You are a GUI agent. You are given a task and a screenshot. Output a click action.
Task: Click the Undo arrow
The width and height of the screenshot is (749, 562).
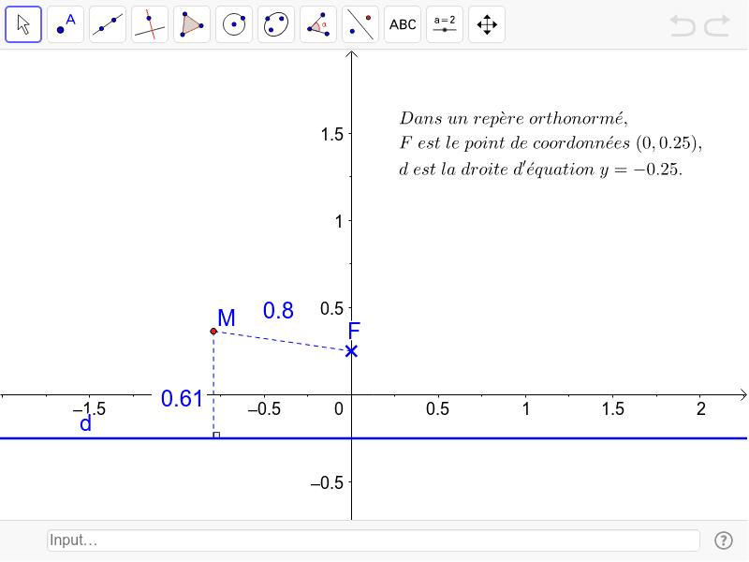(x=683, y=25)
